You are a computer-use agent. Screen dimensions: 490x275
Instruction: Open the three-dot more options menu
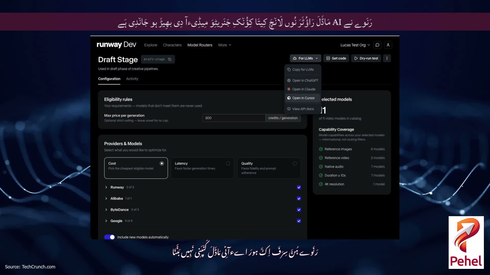pos(387,58)
